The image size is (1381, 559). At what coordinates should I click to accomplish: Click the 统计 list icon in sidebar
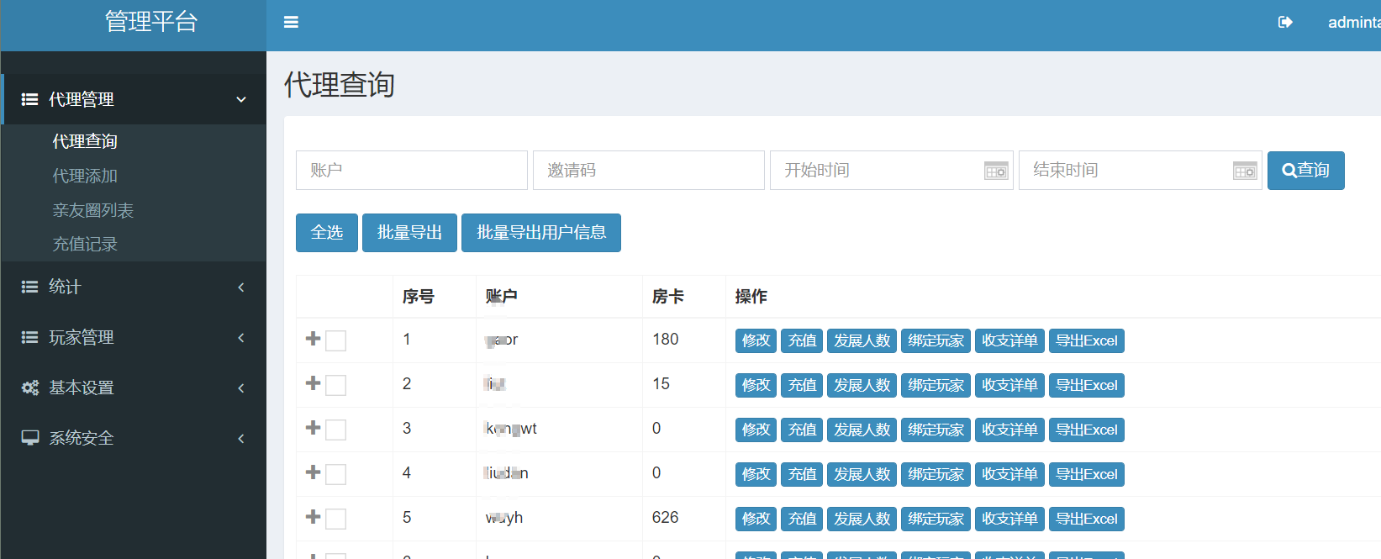30,287
